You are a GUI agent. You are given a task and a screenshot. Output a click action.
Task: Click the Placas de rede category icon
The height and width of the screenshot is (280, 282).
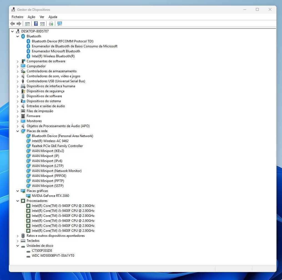click(x=23, y=131)
